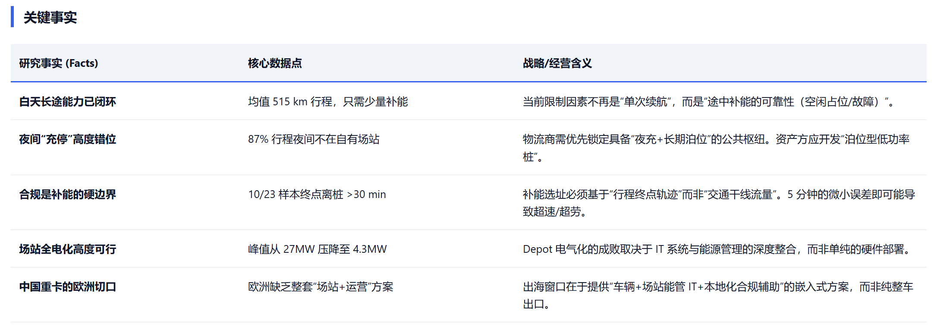Select the 87% 行程夜间不在自有场站 cell

click(x=314, y=139)
